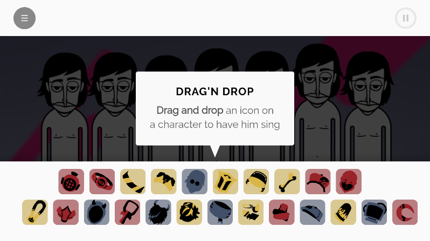Select the red gas mask icon
The height and width of the screenshot is (241, 430).
71,182
